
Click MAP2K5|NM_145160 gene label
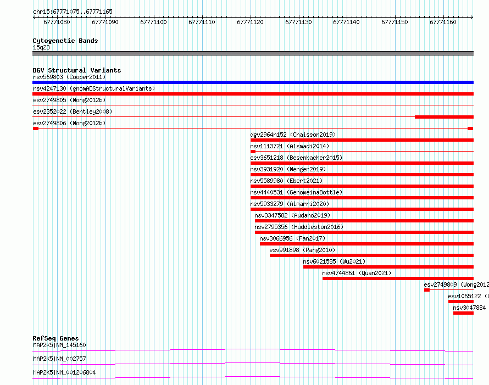point(59,345)
